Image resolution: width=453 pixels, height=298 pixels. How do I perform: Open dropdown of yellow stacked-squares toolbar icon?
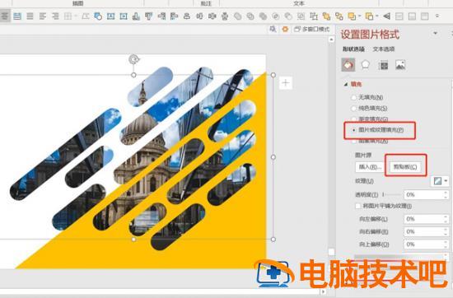(359, 16)
